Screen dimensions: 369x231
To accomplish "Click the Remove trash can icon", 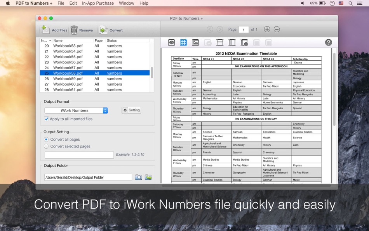I will [74, 30].
